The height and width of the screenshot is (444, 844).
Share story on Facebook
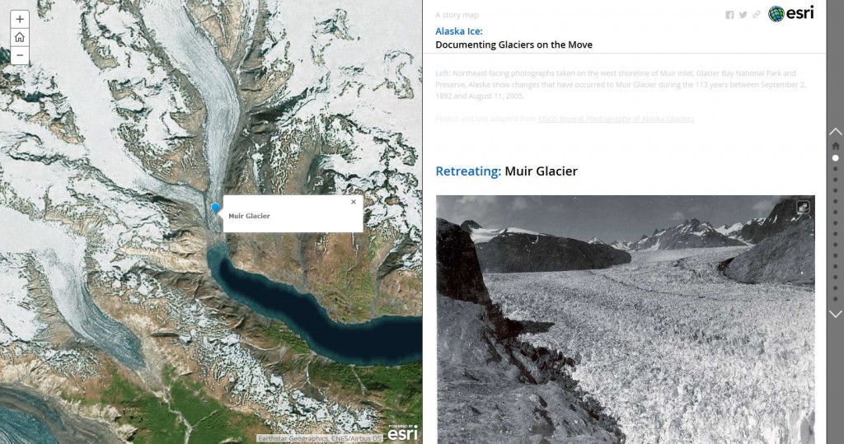729,15
